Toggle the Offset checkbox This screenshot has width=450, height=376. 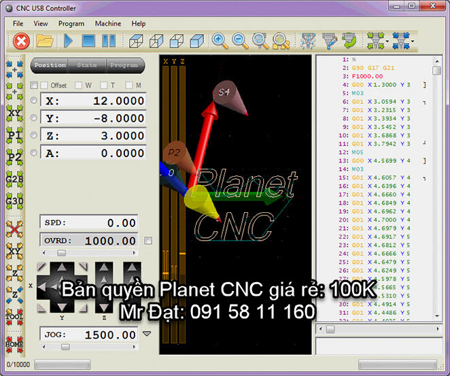click(x=44, y=85)
